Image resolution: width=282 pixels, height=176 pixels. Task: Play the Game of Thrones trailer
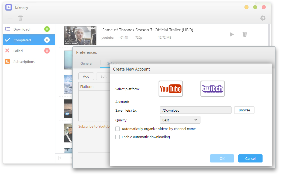(x=232, y=34)
